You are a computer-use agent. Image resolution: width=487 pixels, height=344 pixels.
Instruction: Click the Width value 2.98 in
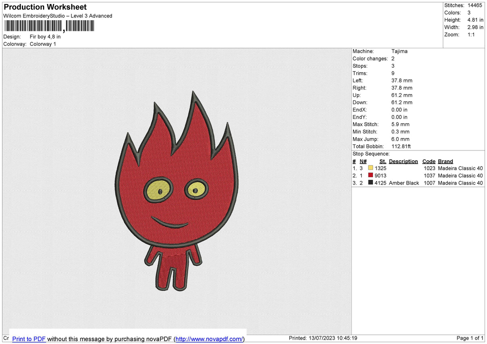(x=475, y=27)
